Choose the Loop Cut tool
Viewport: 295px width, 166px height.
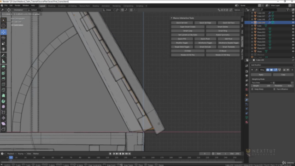tap(3, 84)
